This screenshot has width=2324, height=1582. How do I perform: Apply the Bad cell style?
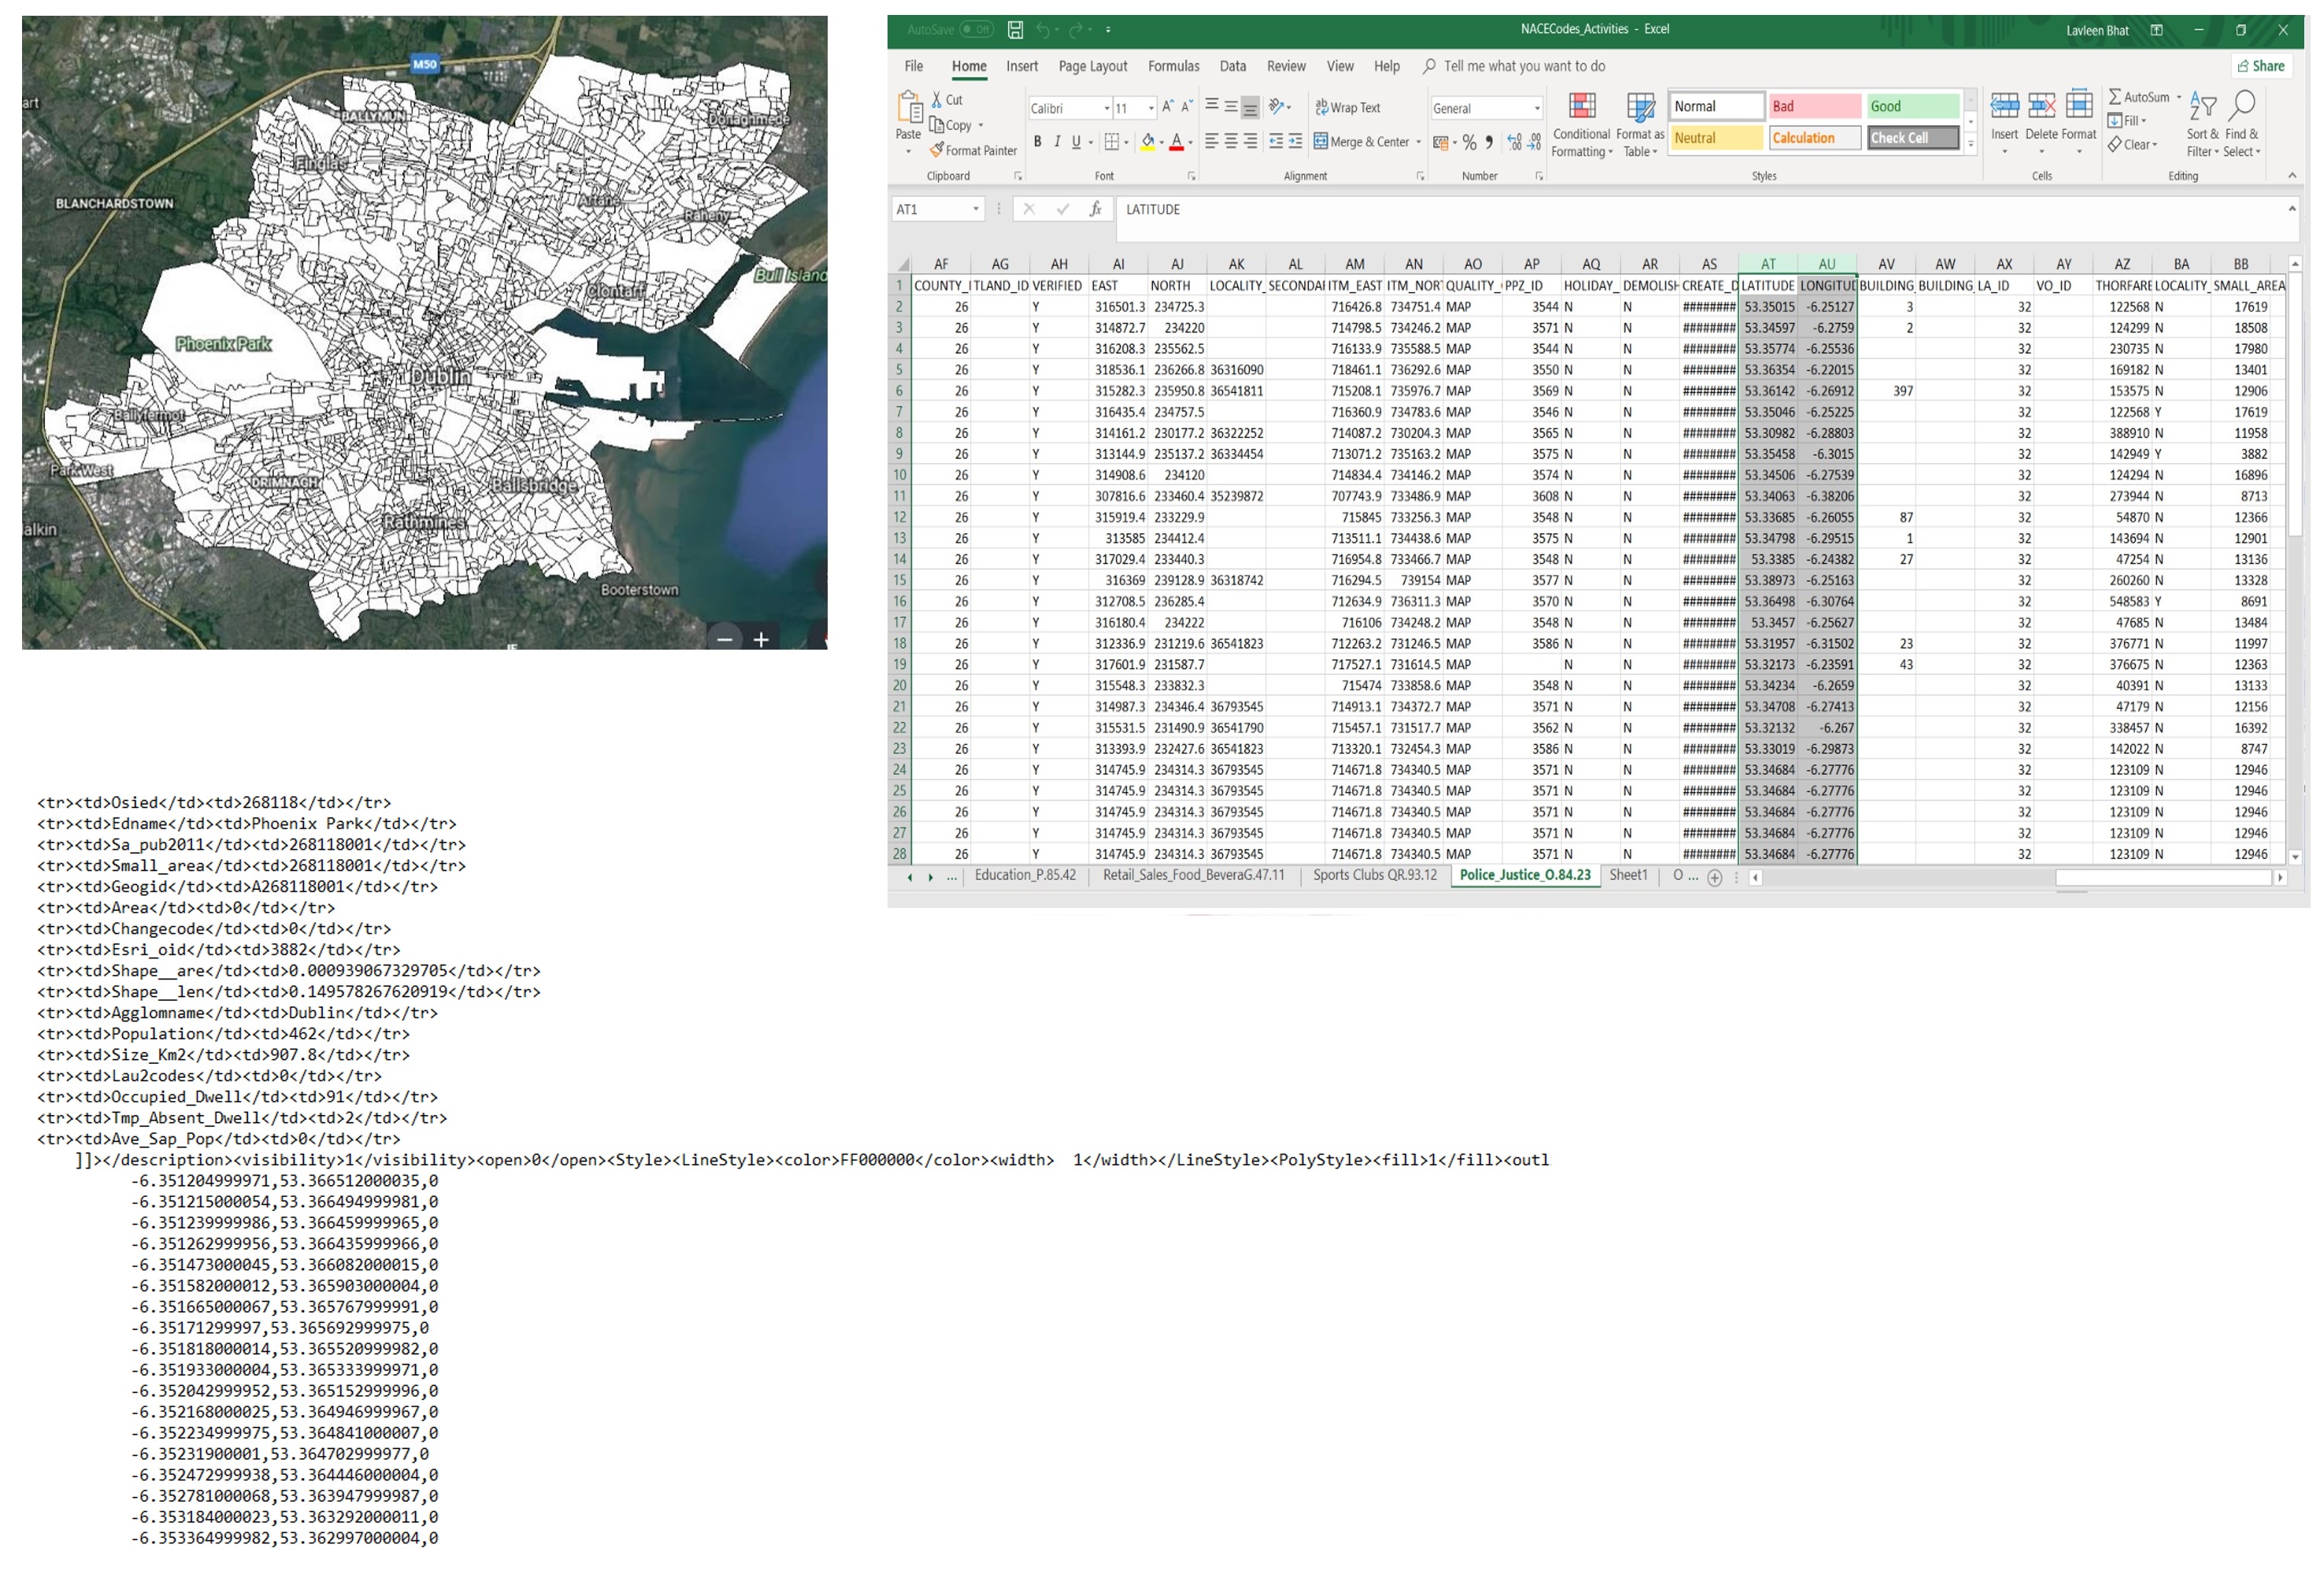click(x=1814, y=106)
